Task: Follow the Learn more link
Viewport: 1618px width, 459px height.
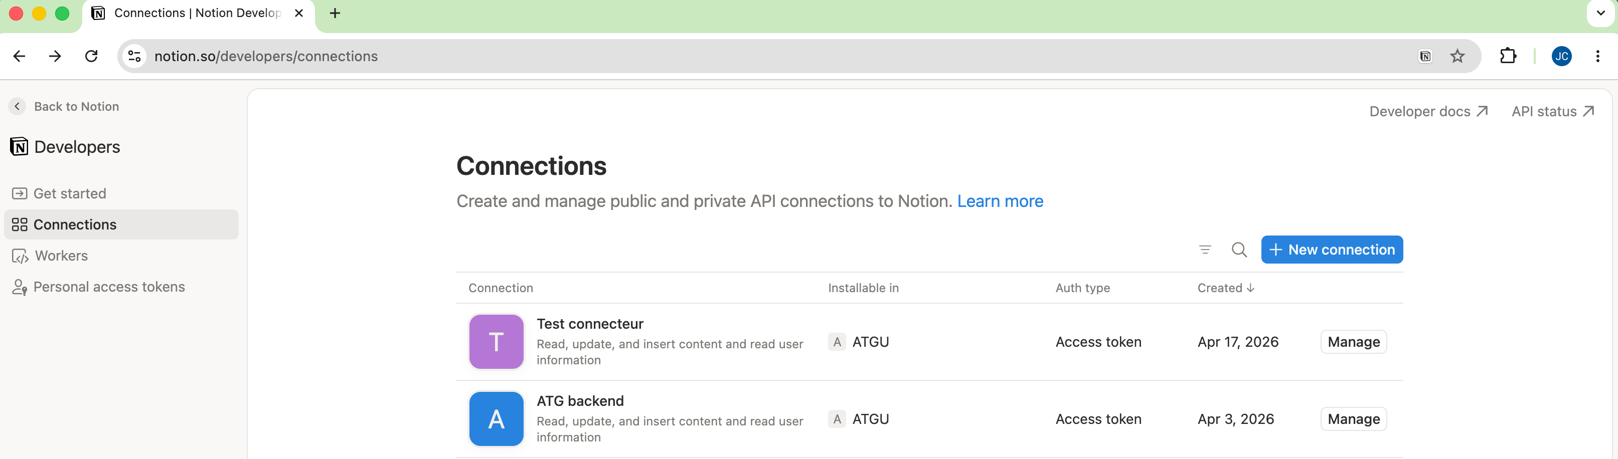Action: [1000, 201]
